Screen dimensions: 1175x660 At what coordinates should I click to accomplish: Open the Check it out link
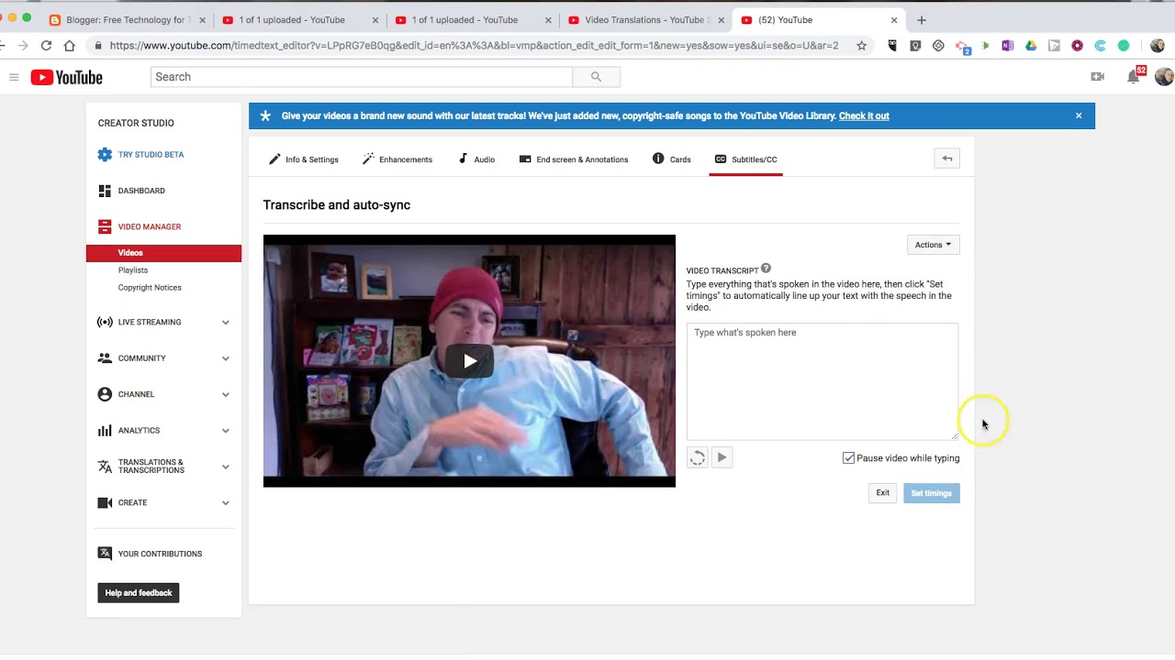[863, 115]
